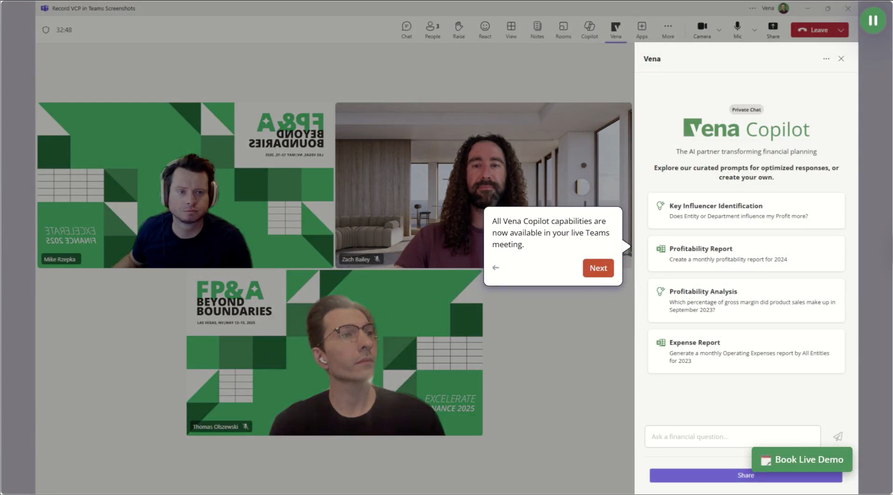Click the Book Live Demo button
This screenshot has height=495, width=893.
coord(801,459)
